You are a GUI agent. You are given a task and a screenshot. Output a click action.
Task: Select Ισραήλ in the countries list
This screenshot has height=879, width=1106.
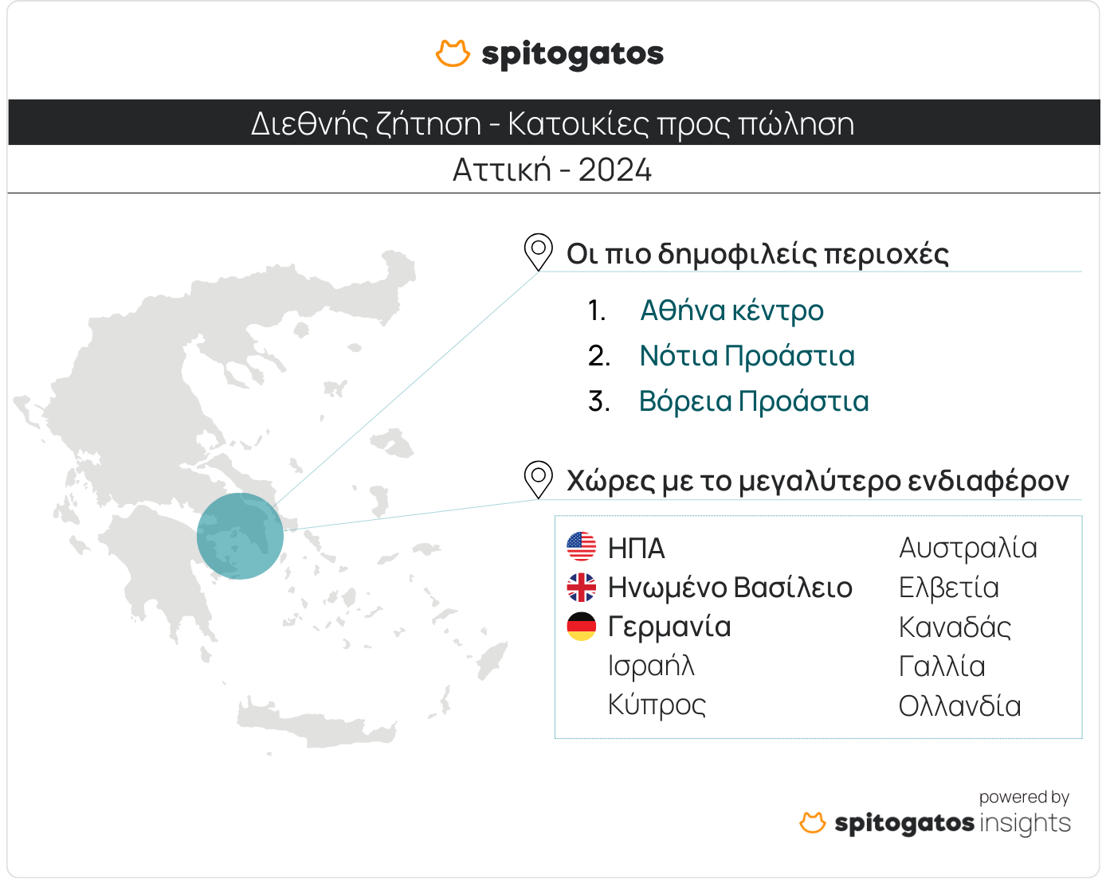(x=651, y=666)
